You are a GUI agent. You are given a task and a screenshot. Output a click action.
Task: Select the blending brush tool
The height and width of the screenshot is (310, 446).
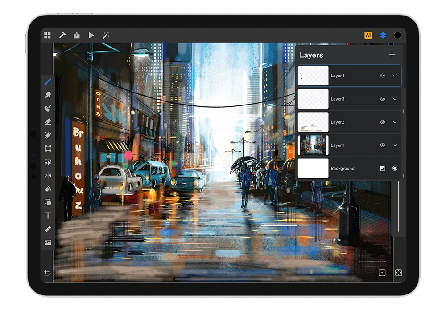coord(48,108)
